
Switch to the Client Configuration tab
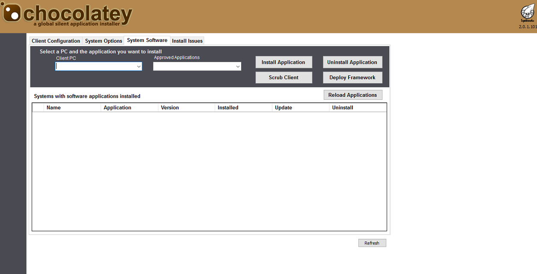click(56, 41)
